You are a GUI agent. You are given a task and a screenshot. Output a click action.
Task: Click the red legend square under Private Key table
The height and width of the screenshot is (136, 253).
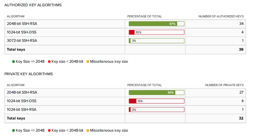[49, 130]
